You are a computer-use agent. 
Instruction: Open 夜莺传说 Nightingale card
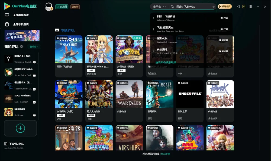pos(160,101)
